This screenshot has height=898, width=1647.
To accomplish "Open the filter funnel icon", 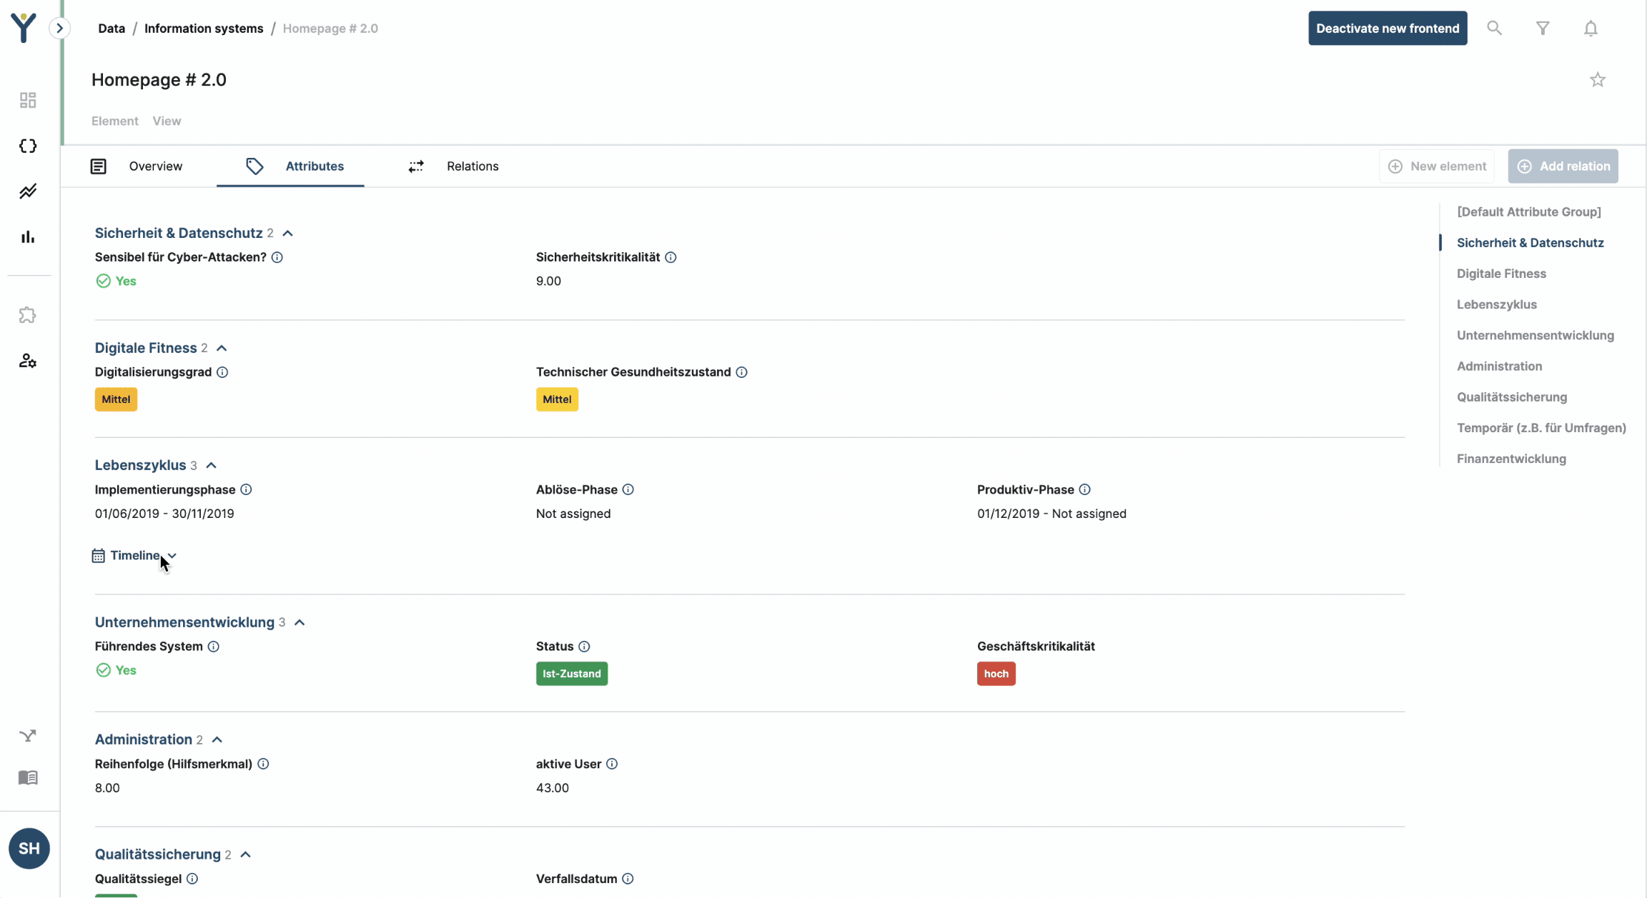I will tap(1543, 28).
